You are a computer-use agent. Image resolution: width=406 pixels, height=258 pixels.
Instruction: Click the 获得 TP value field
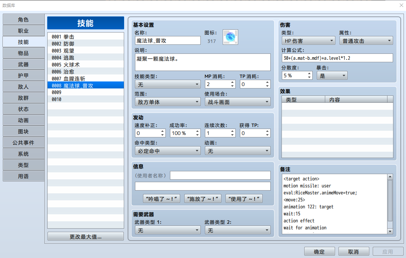[252, 133]
